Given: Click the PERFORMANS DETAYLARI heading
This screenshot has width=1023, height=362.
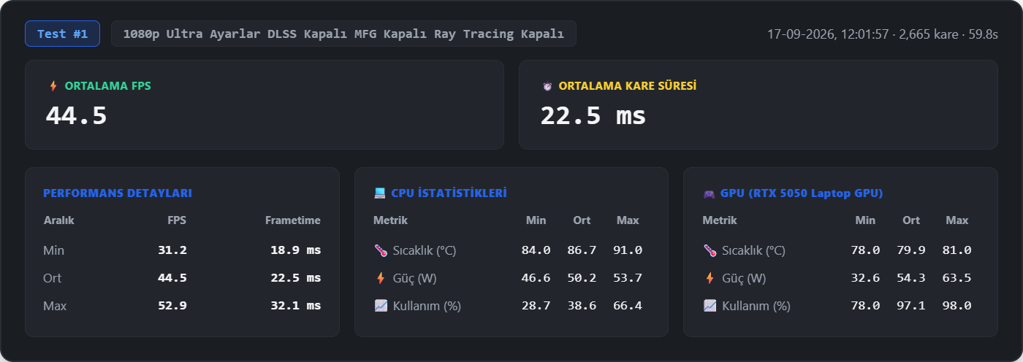Looking at the screenshot, I should click(x=118, y=193).
